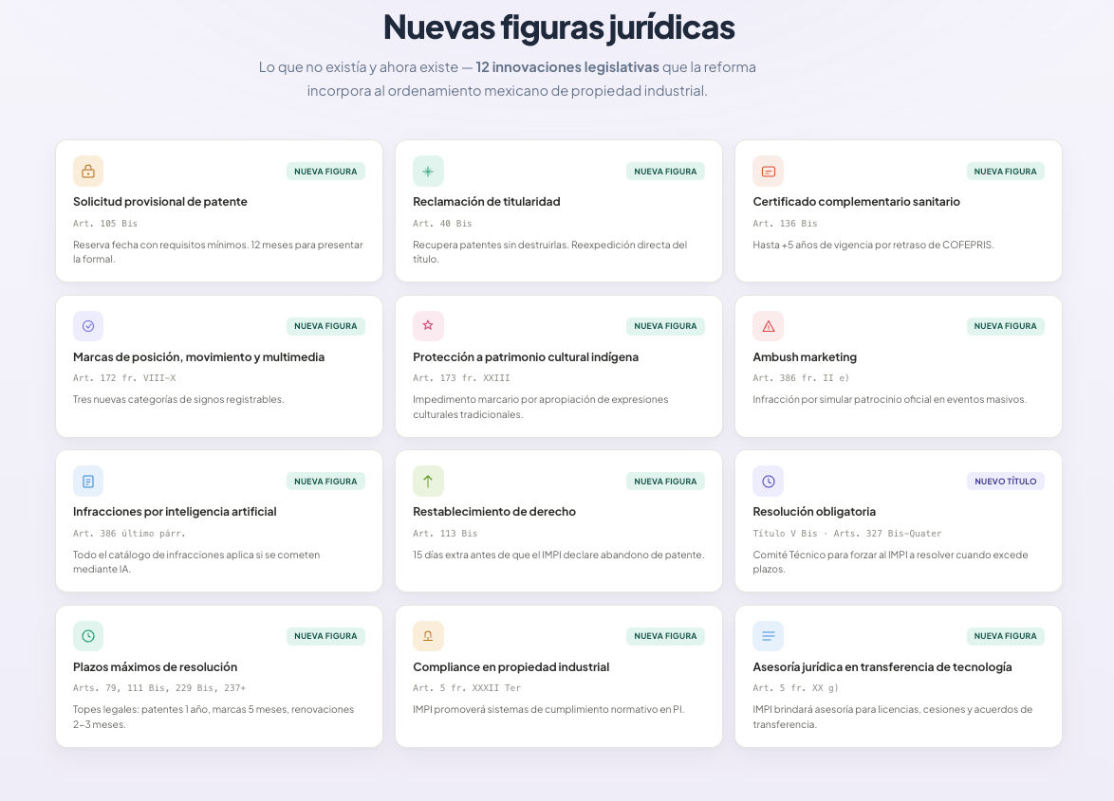Select title Marcas de posición, movimiento y multimedia
Viewport: 1114px width, 801px height.
pyautogui.click(x=198, y=356)
